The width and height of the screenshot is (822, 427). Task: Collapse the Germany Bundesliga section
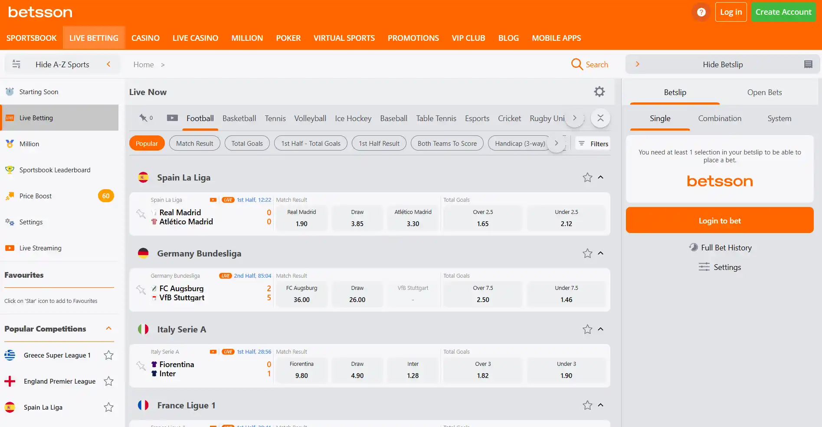pyautogui.click(x=601, y=253)
